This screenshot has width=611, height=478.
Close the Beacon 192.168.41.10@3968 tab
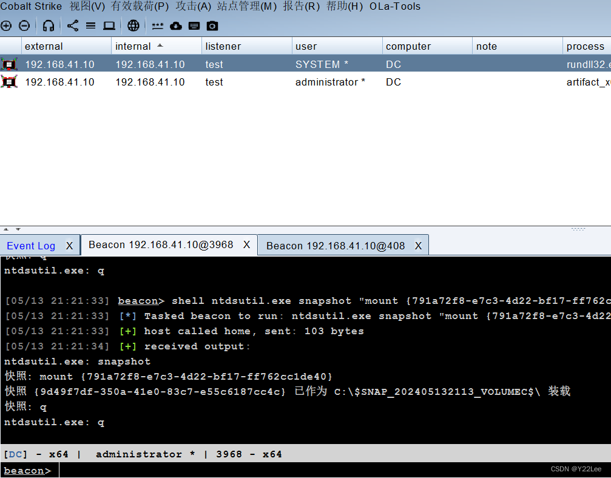click(247, 244)
